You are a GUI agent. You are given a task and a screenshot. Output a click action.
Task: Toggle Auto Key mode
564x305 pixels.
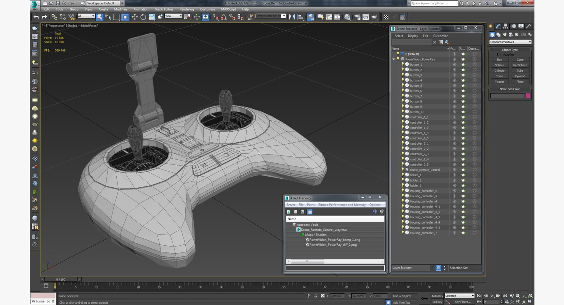[437, 296]
